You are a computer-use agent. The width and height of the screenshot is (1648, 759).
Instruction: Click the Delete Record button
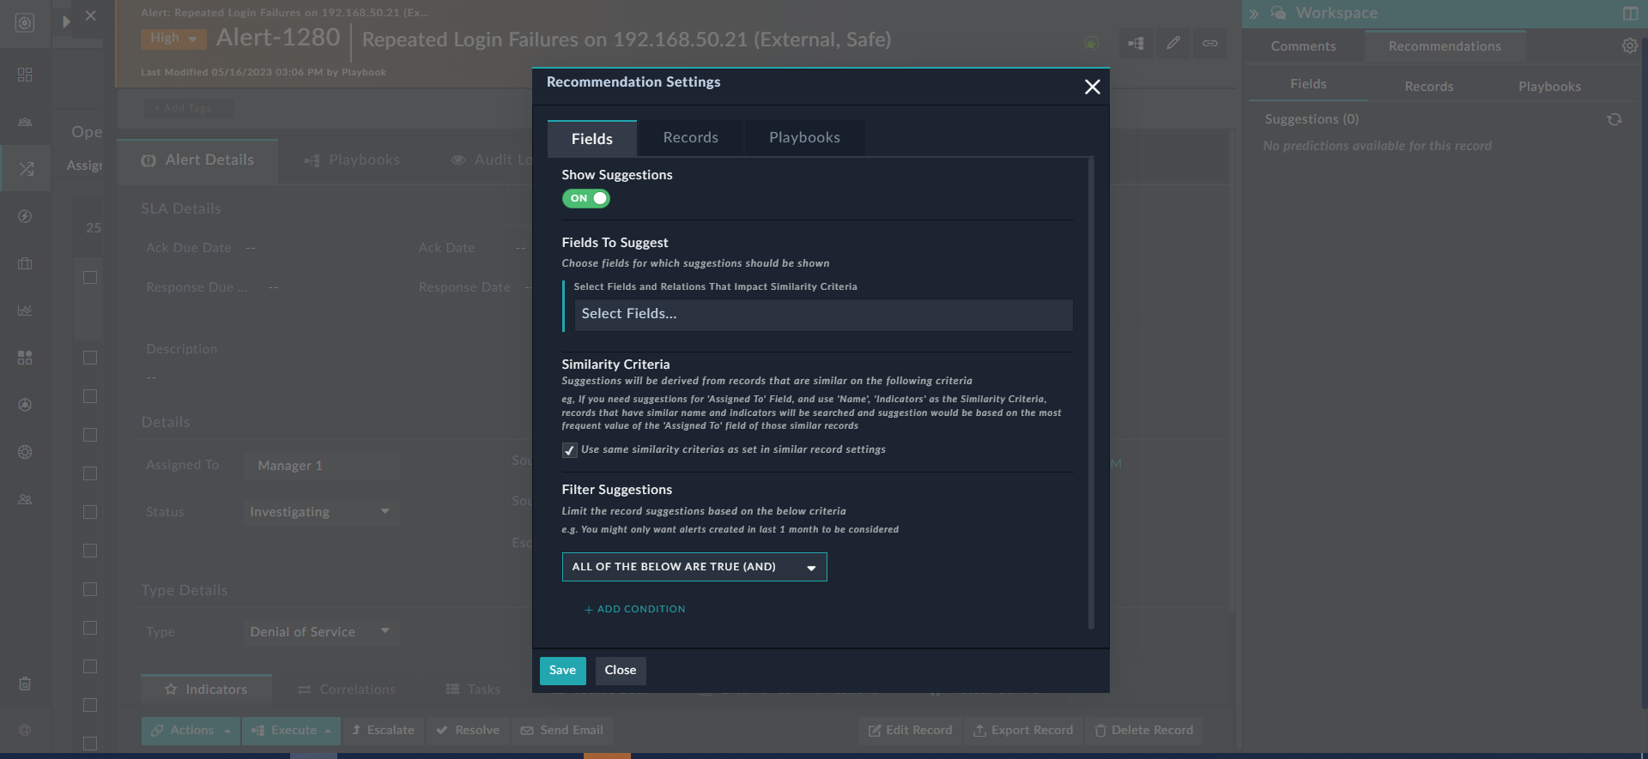1144,731
